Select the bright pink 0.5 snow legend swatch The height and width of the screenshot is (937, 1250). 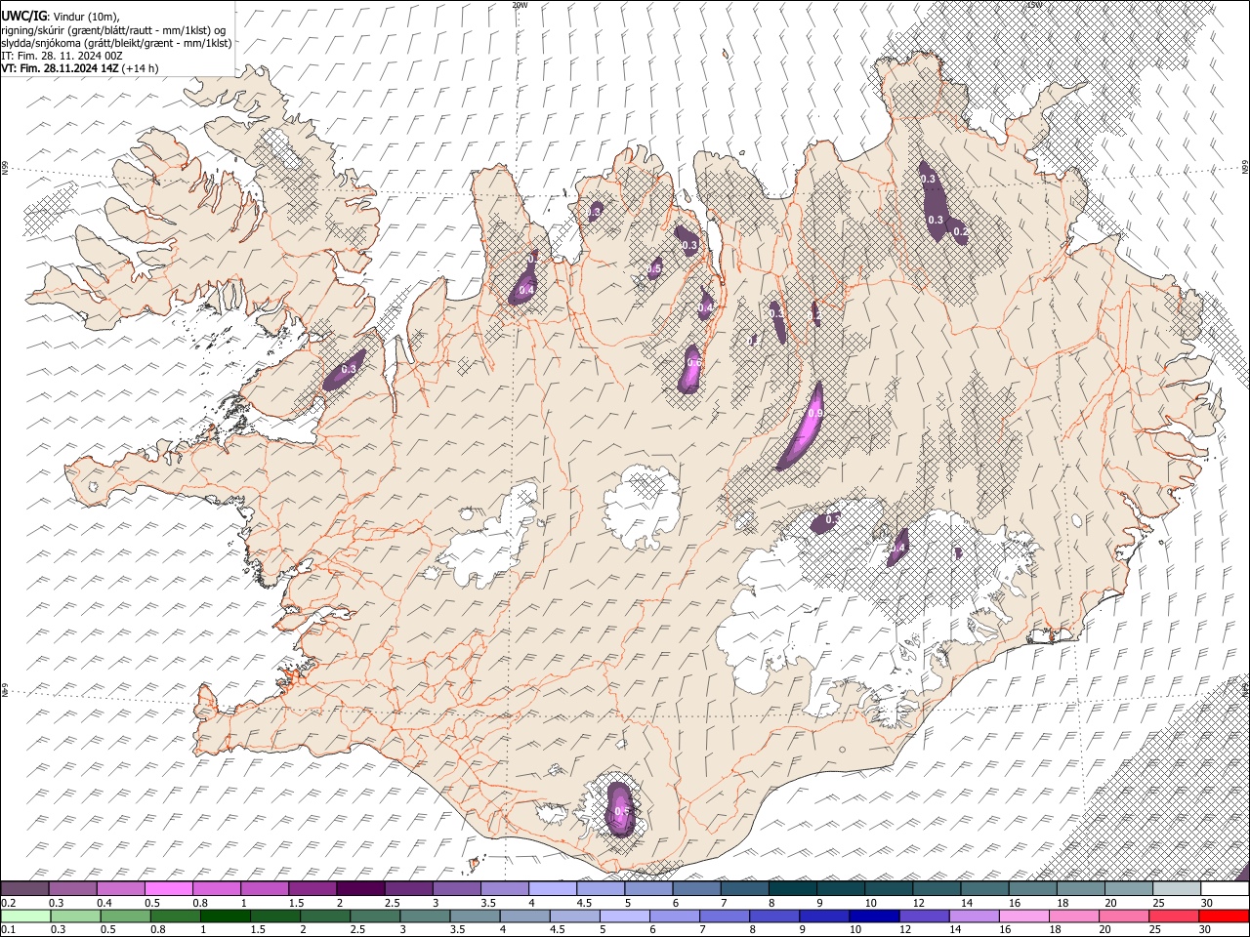[x=169, y=889]
